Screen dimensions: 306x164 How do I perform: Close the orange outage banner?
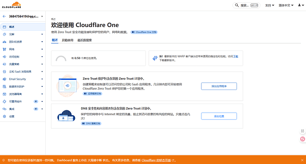tap(302, 160)
